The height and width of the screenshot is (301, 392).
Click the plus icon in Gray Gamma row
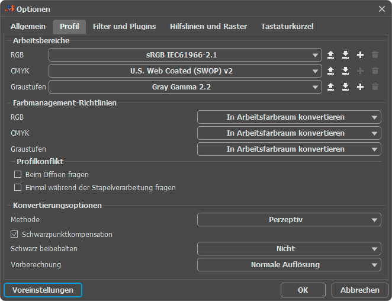click(360, 87)
